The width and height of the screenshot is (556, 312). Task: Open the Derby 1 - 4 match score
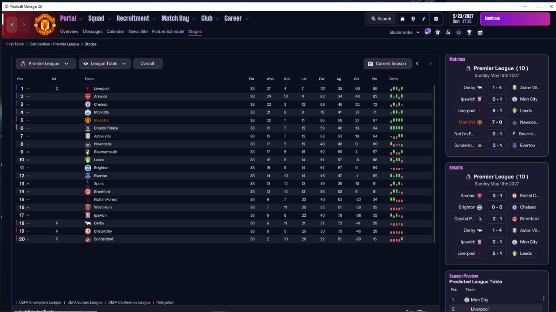pos(497,88)
